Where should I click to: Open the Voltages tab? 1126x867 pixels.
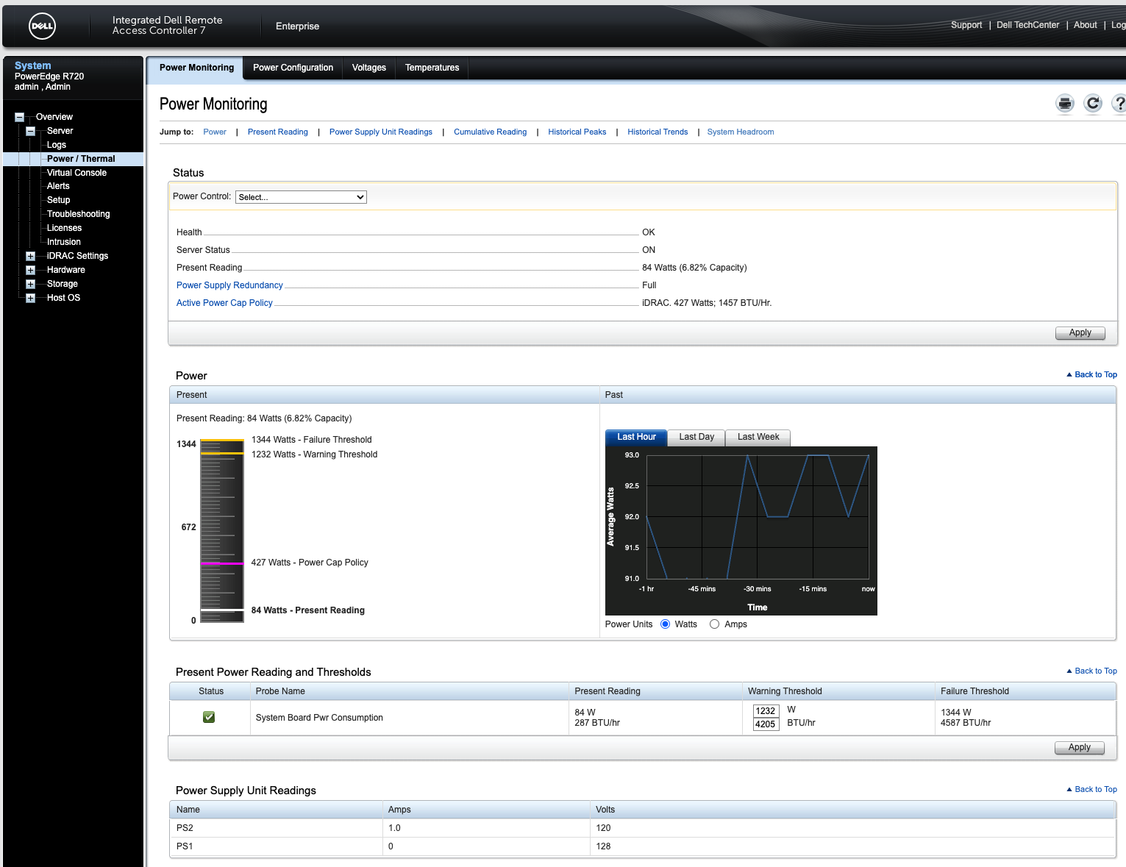point(368,68)
